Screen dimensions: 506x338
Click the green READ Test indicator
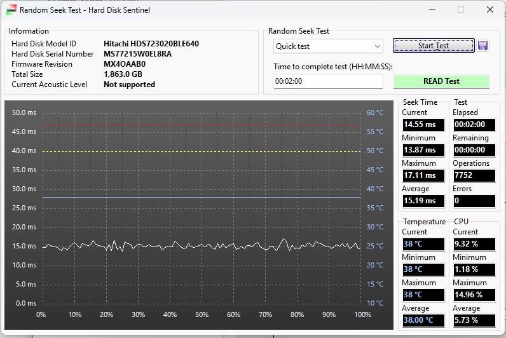click(441, 81)
